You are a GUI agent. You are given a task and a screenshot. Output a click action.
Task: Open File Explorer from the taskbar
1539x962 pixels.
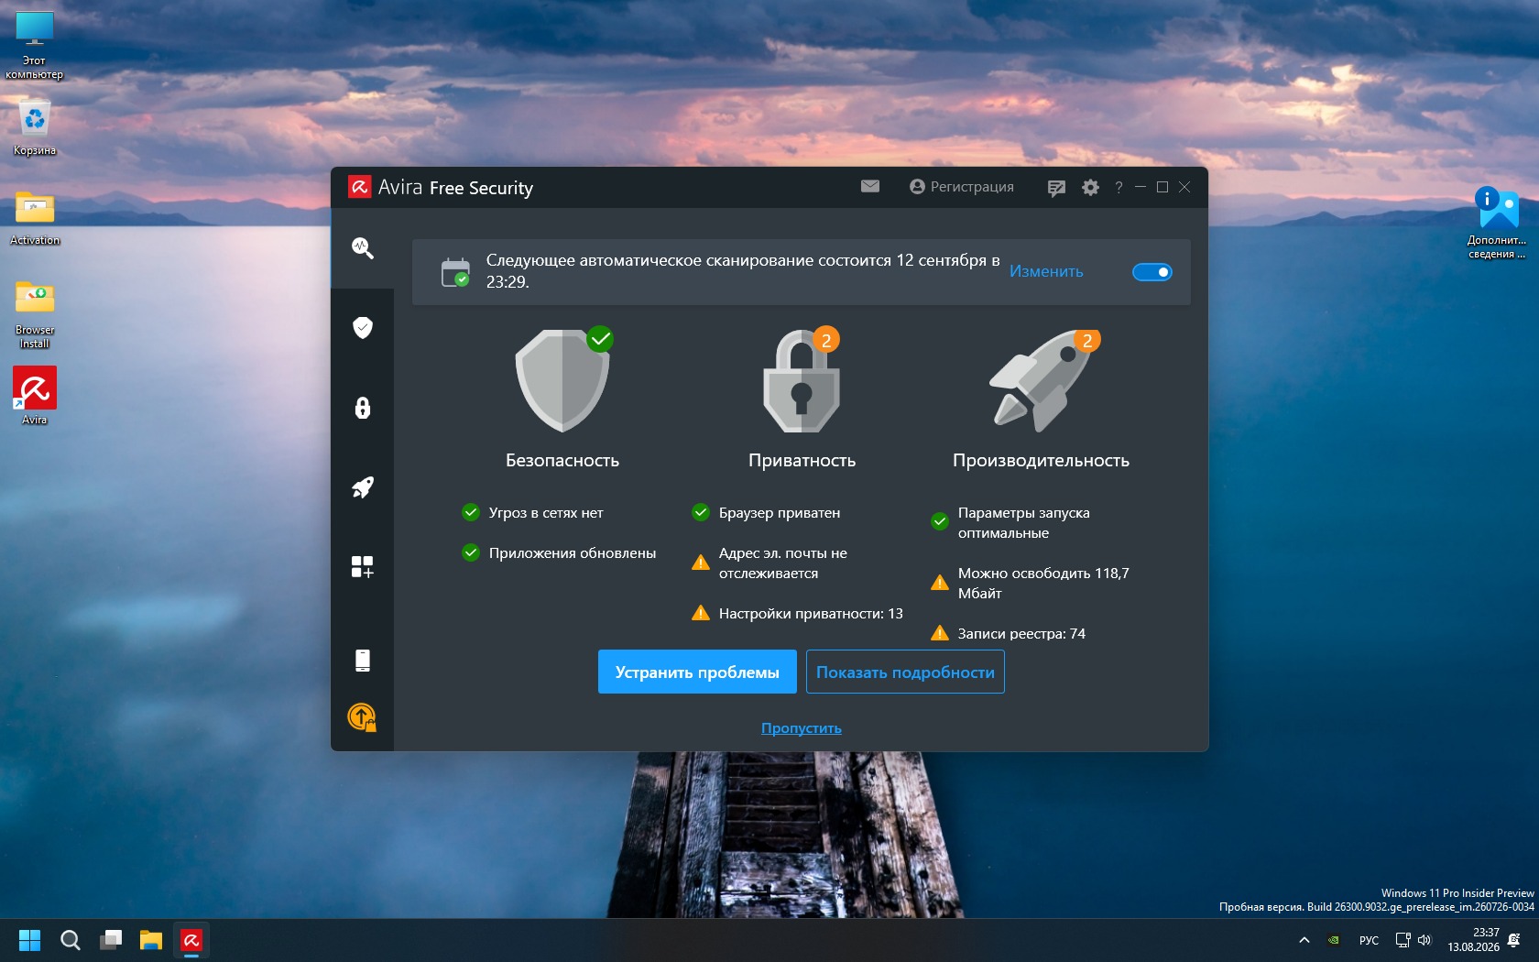(151, 940)
